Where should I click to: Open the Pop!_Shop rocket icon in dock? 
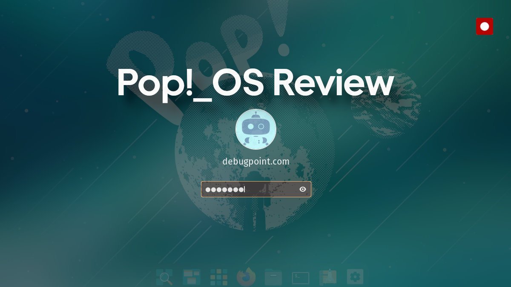click(x=328, y=278)
